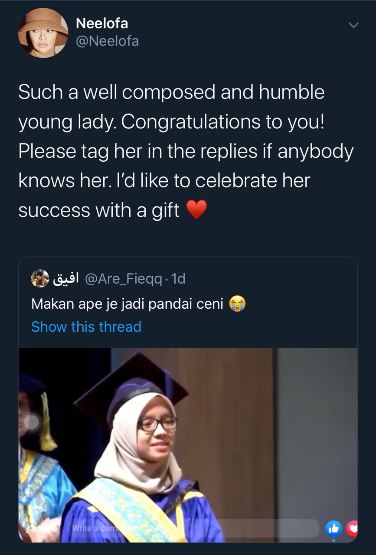This screenshot has height=555, width=376.
Task: Tap the crying face emoji in the quoted tweet
Action: [x=237, y=304]
